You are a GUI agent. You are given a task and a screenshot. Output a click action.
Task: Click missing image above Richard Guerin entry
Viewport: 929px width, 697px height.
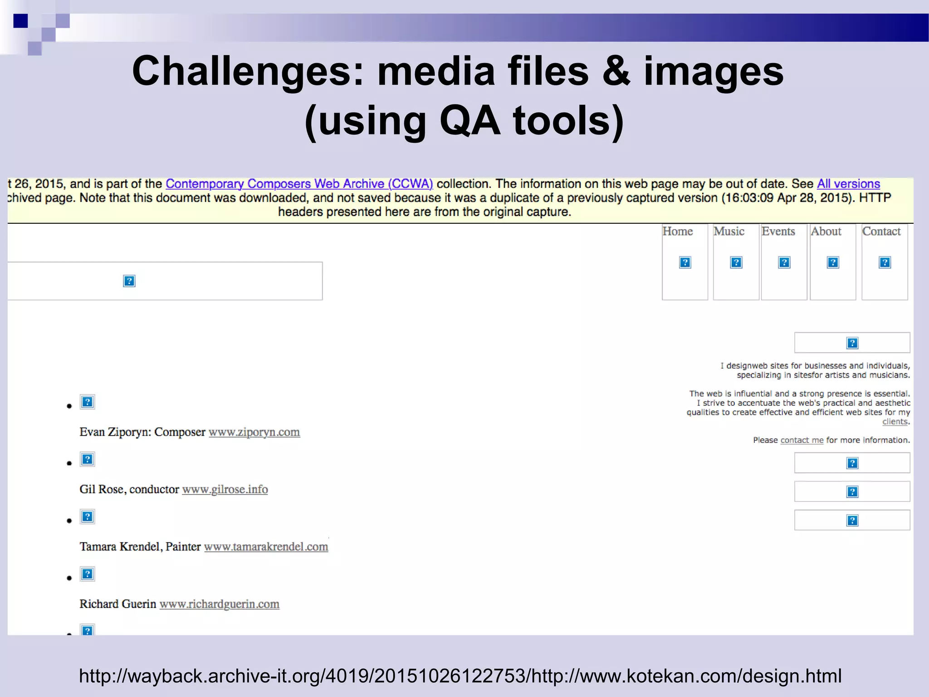[87, 574]
